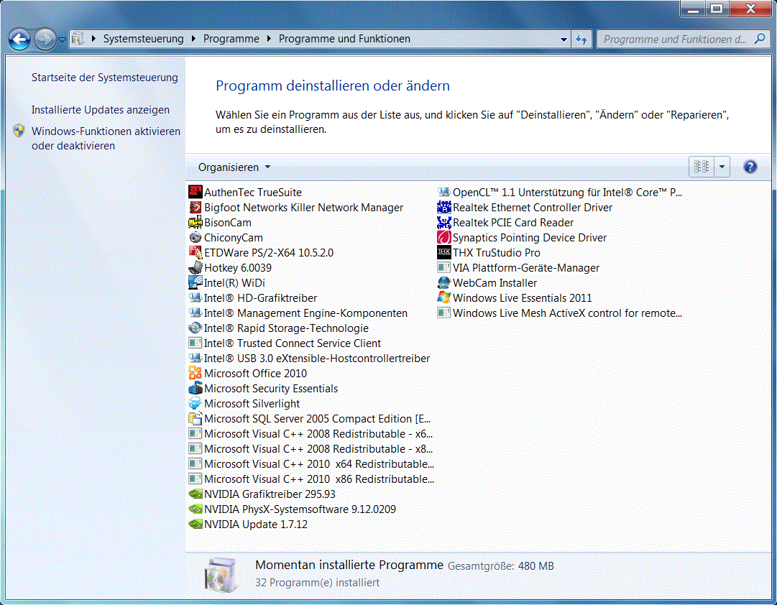The width and height of the screenshot is (777, 605).
Task: Select the ChiconyCam camera icon
Action: pos(196,237)
